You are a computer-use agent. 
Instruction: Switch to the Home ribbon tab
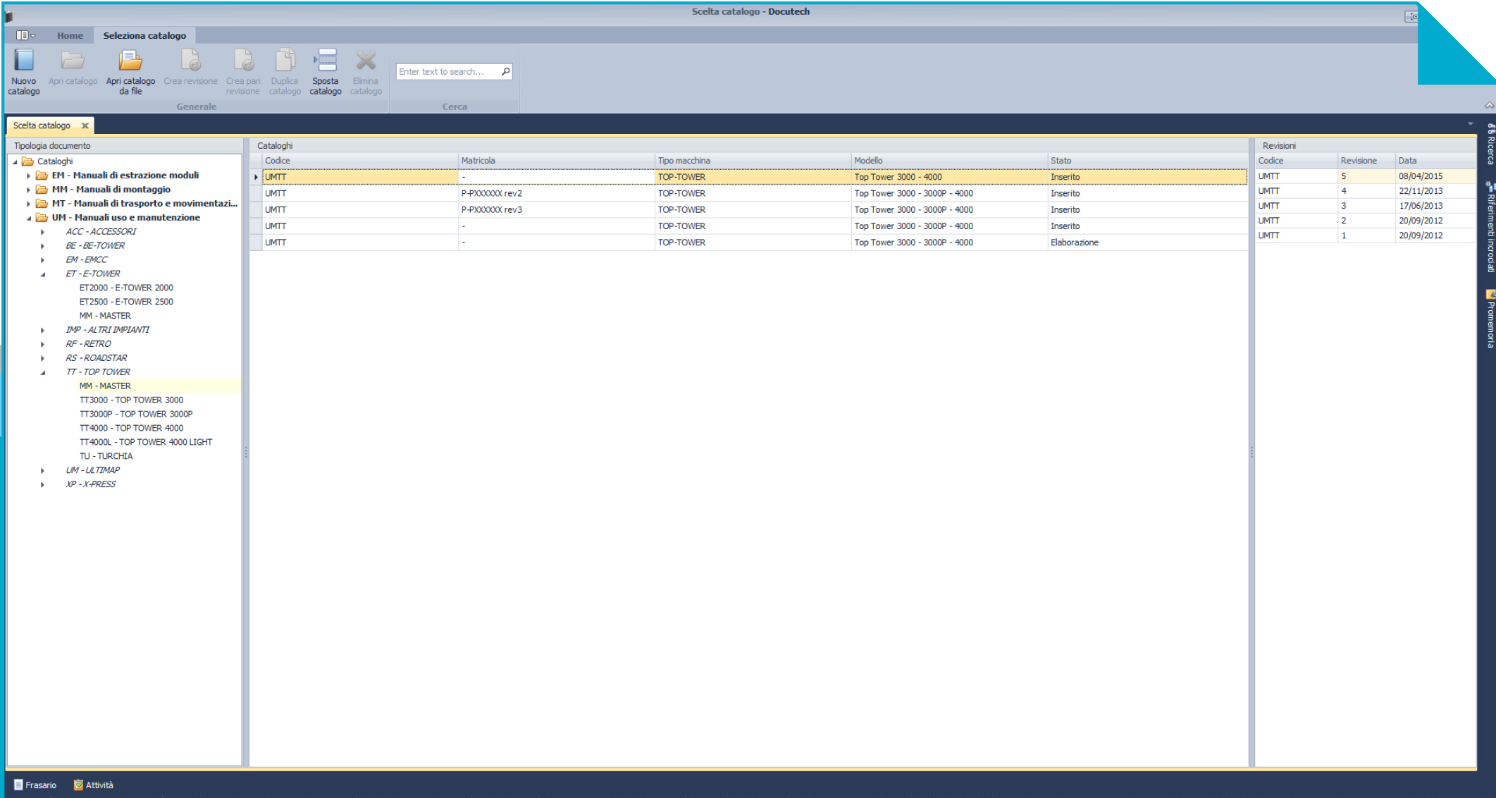(70, 35)
